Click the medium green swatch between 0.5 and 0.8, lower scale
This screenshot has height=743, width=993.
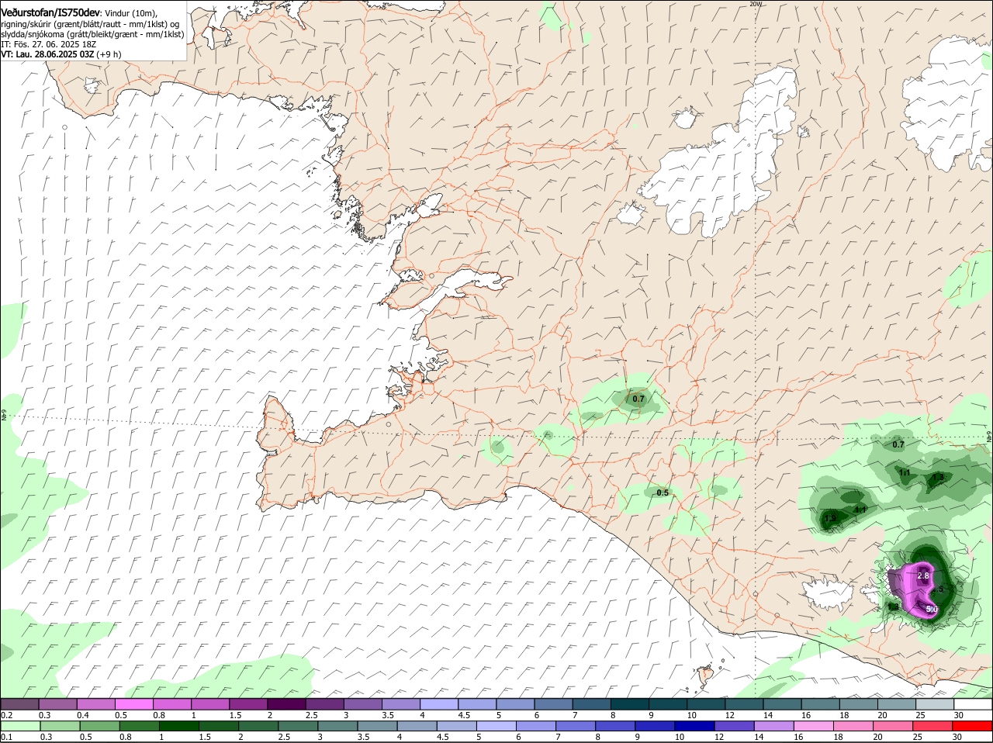point(100,726)
